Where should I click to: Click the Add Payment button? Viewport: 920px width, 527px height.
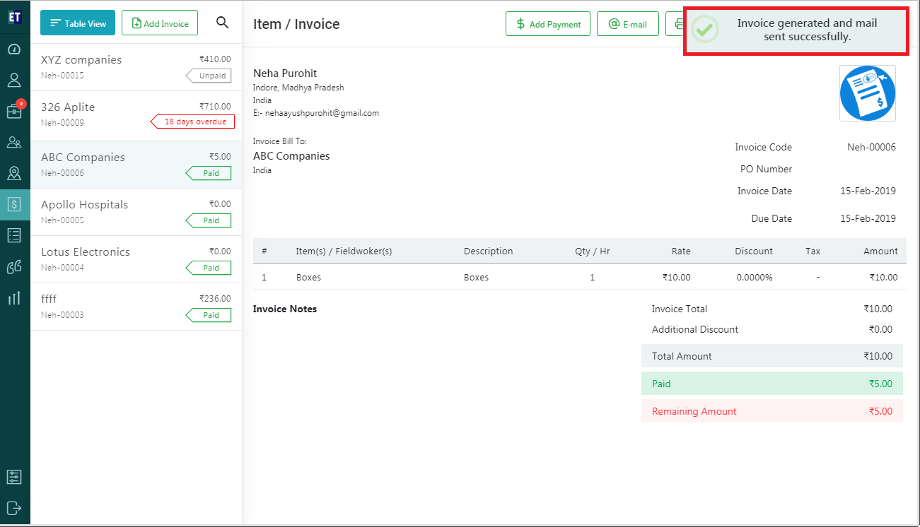pyautogui.click(x=548, y=23)
